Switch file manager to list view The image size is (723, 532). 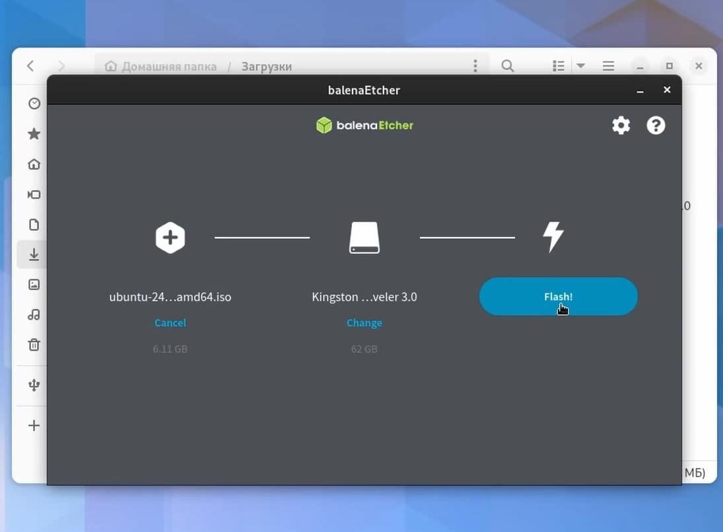point(559,66)
